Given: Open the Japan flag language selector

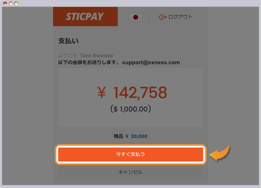Looking at the screenshot, I should pyautogui.click(x=136, y=17).
